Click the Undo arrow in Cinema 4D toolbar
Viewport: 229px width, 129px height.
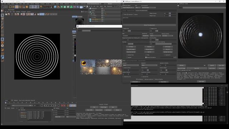3,7
